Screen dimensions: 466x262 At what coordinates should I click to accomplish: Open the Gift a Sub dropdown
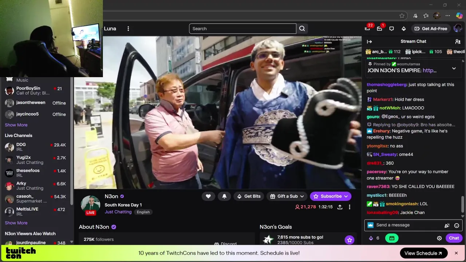point(287,196)
